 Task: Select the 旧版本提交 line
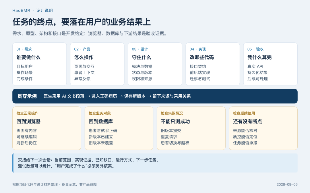(171, 131)
